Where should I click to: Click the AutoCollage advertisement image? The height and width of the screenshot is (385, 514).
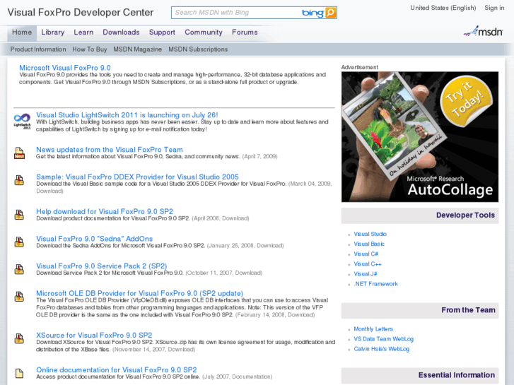[420, 137]
